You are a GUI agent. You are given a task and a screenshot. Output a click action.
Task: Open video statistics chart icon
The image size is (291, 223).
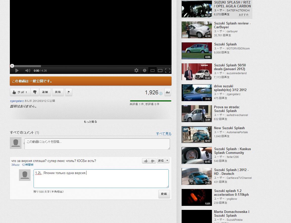point(168,92)
